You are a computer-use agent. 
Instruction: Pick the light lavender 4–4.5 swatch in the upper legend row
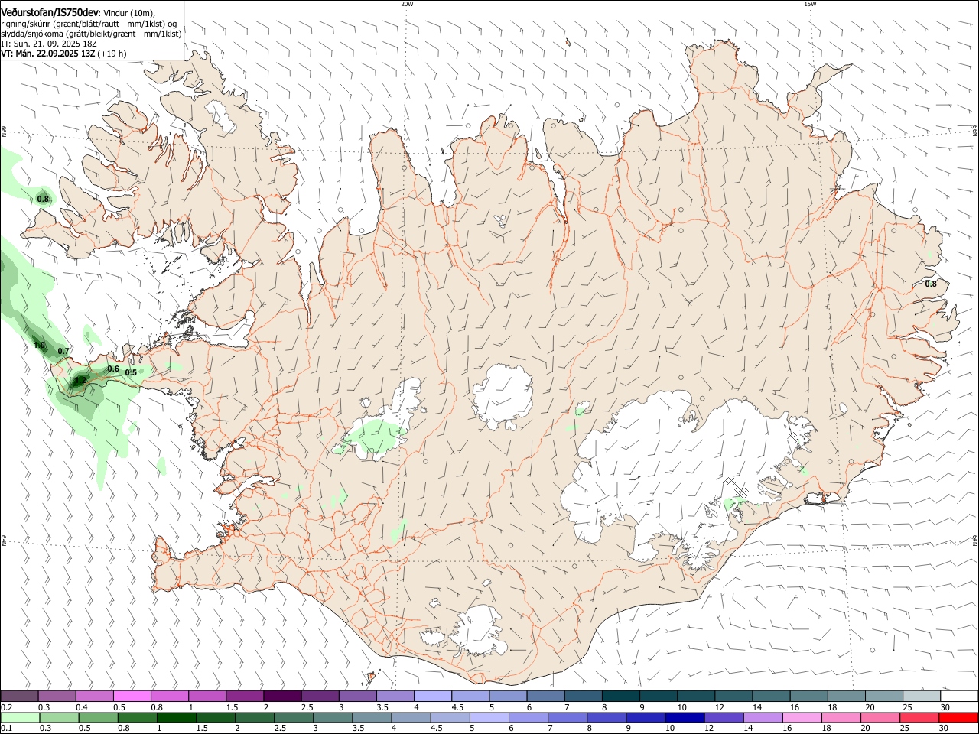pyautogui.click(x=433, y=697)
